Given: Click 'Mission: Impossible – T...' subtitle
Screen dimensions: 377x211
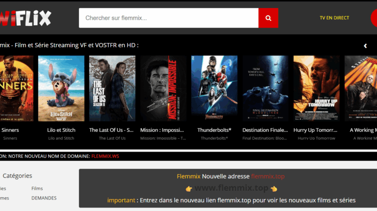Looking at the screenshot, I should click(x=163, y=138).
